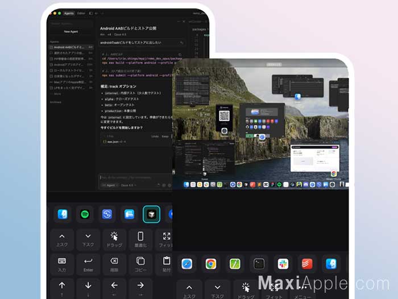Launch Spotify from left phone app row
The image size is (398, 299).
coord(85,214)
